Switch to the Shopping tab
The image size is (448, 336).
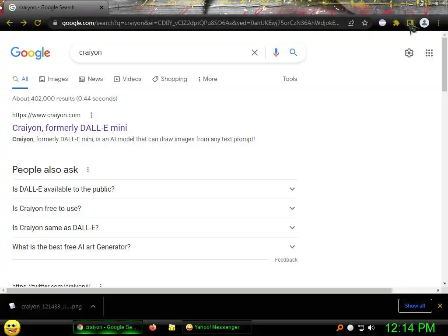point(170,79)
